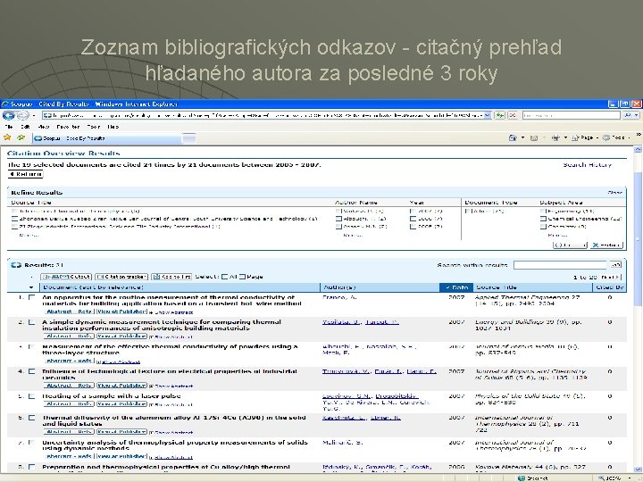Screen dimensions: 643x482
Task: Click the search magnifier beside the browser search box
Action: [628, 115]
